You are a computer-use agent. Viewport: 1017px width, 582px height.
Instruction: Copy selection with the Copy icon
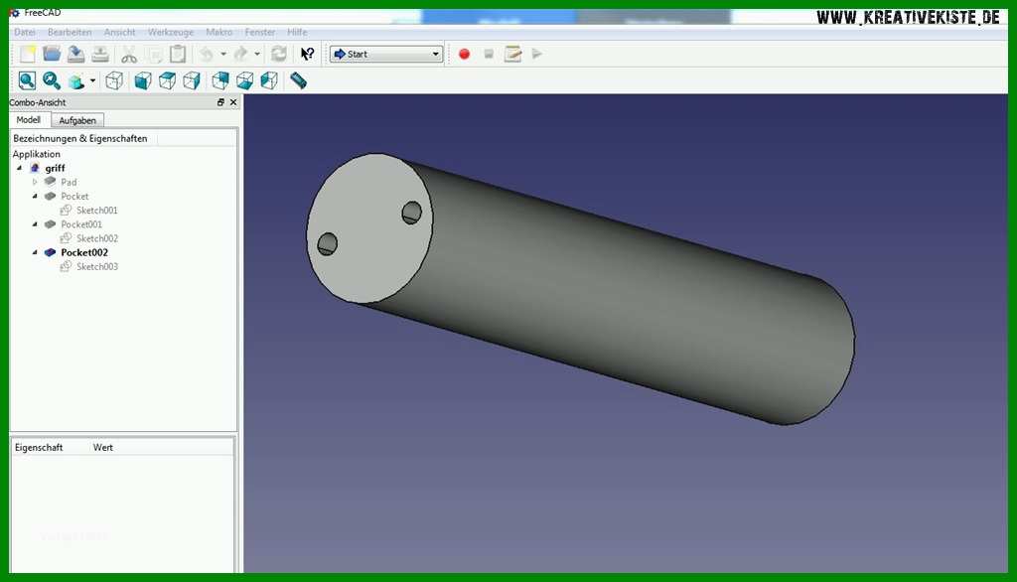(154, 54)
